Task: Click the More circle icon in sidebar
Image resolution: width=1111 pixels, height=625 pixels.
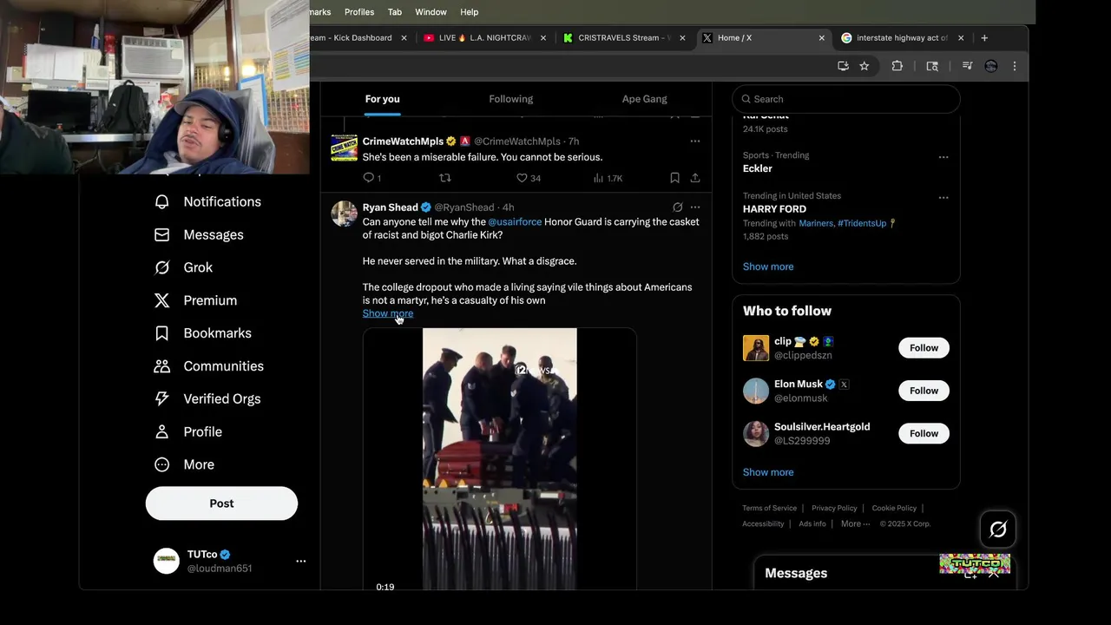Action: [161, 464]
